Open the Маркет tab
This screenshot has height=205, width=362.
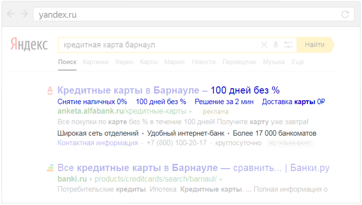coord(175,62)
